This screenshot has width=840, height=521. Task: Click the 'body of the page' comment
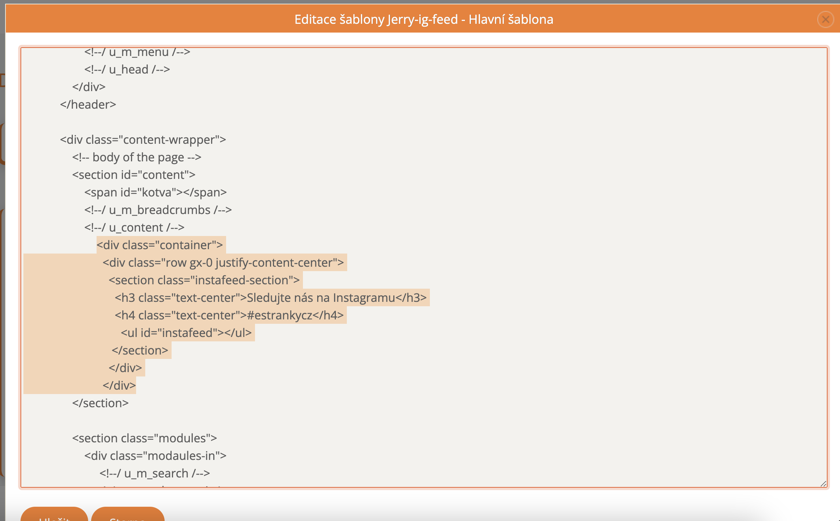click(x=136, y=157)
